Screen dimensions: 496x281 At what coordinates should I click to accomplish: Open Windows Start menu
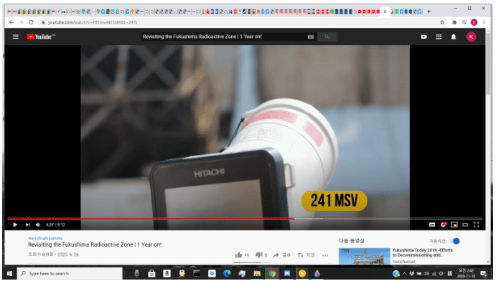pos(9,273)
